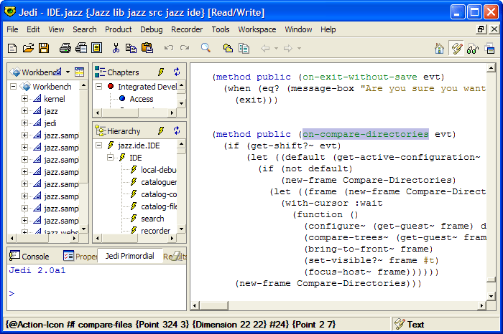Click the folders icon next to the magnifier
Screen dimensions: 503x334
click(x=228, y=48)
